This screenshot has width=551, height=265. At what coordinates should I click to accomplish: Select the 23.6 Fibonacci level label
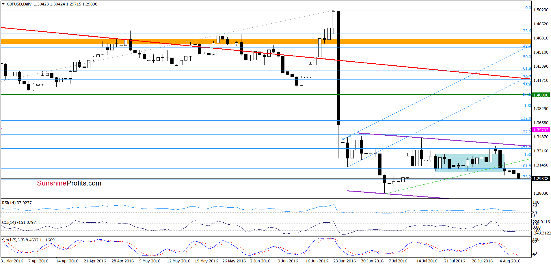527,31
